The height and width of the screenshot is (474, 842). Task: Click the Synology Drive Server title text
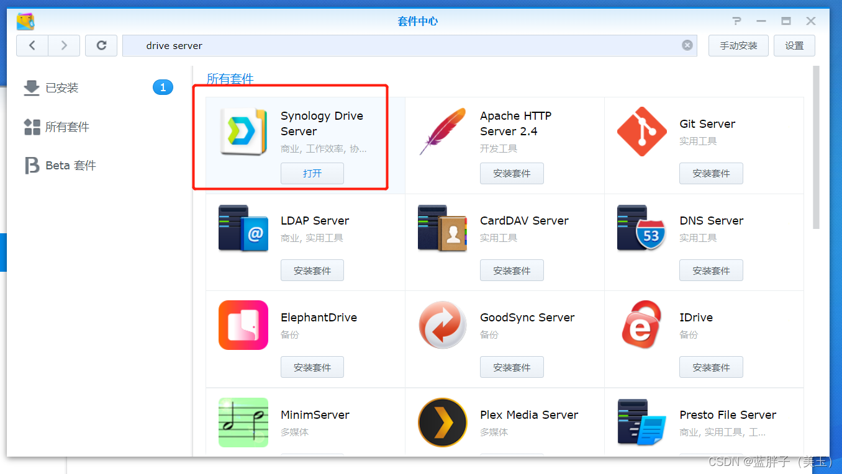pos(322,123)
